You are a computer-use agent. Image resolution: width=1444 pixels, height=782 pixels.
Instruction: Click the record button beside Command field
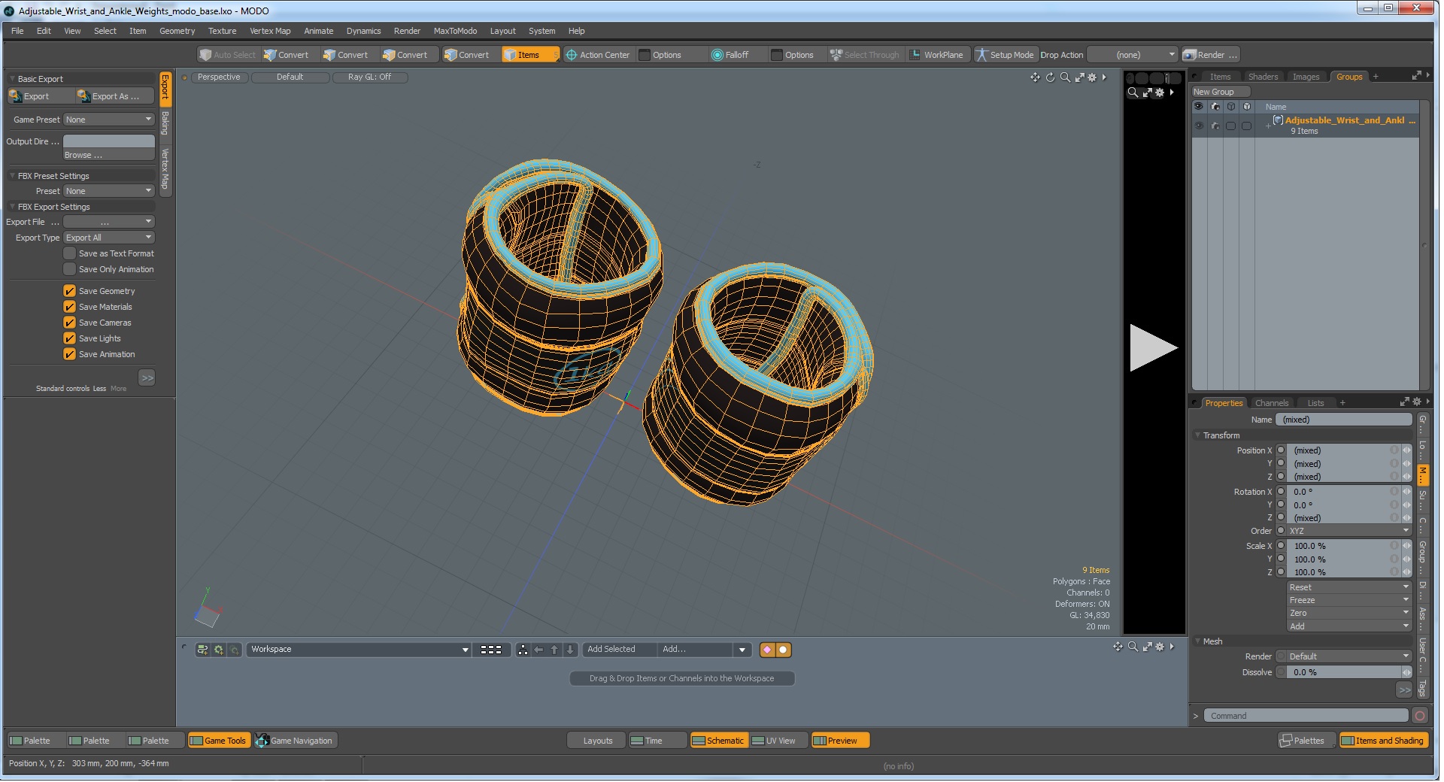point(1420,716)
